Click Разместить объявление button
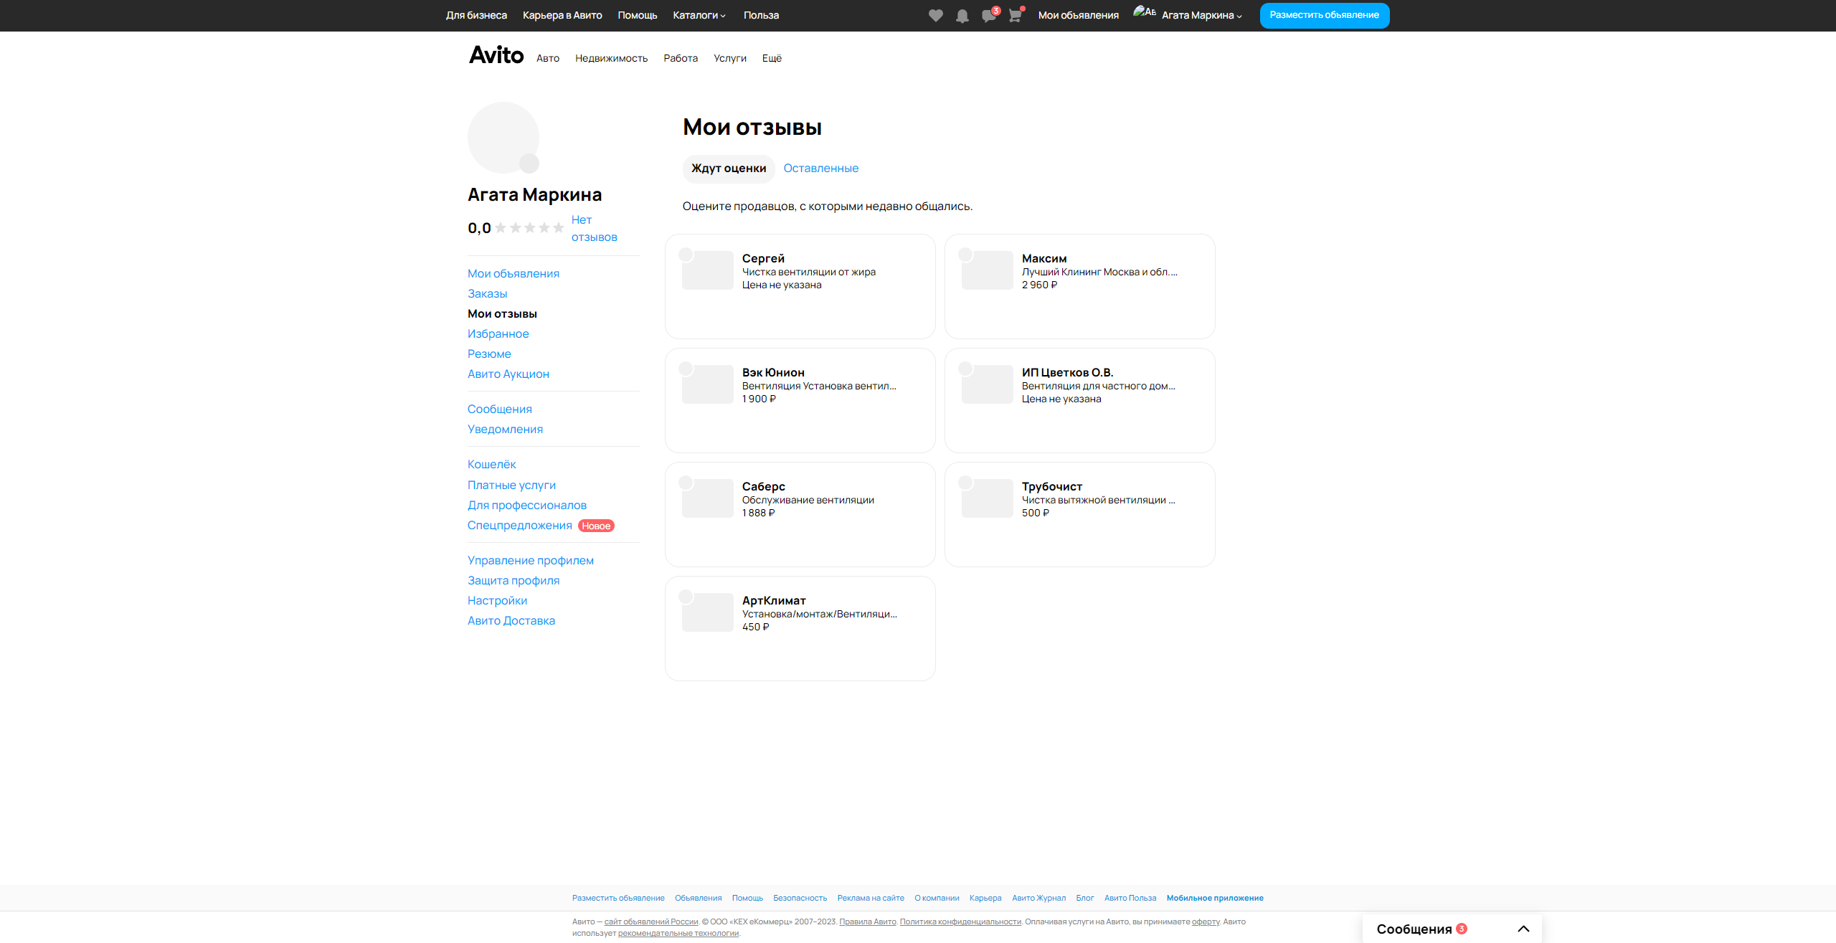This screenshot has width=1836, height=943. coord(1324,15)
